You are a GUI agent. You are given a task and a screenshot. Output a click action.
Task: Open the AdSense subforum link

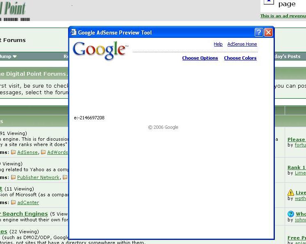[27, 152]
